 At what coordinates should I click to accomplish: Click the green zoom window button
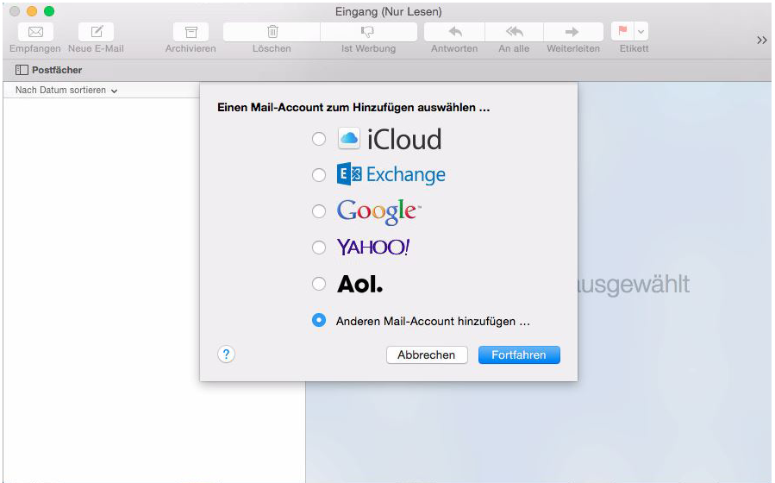click(49, 11)
